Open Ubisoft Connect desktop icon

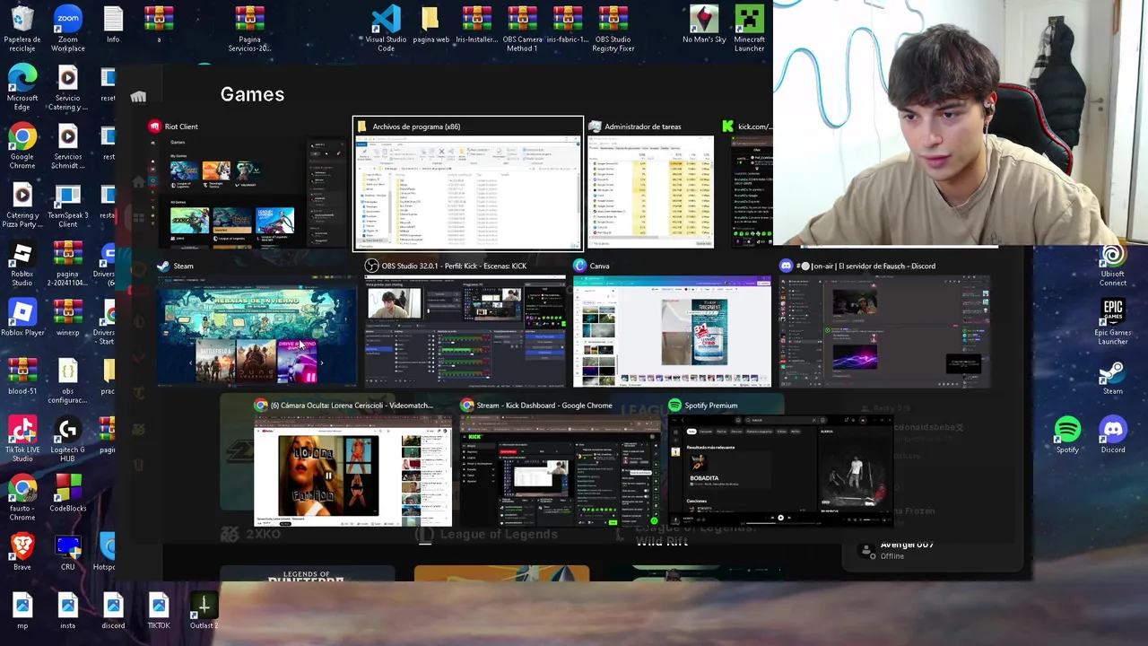1112,264
